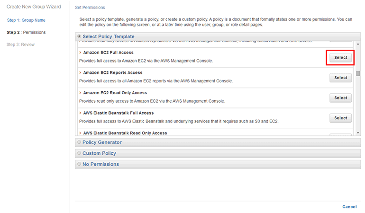Viewport: 365px width, 213px height.
Task: Expand Amazon EC2 Full Access details arrow
Action: [x=80, y=53]
